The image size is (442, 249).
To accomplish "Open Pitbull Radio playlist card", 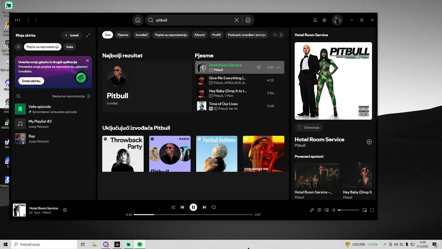I will [x=170, y=154].
